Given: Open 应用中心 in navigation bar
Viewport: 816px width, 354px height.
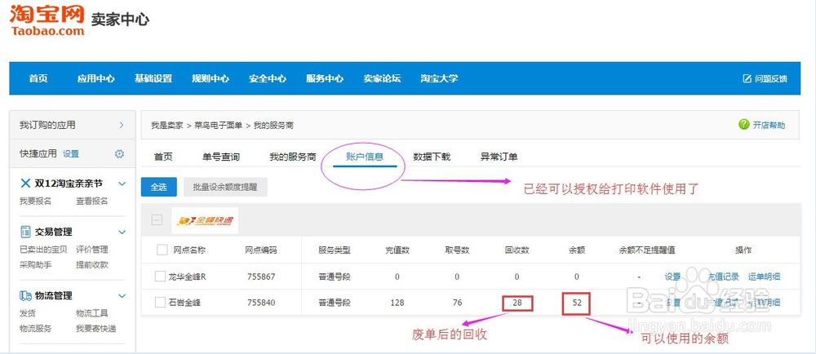Looking at the screenshot, I should tap(95, 79).
